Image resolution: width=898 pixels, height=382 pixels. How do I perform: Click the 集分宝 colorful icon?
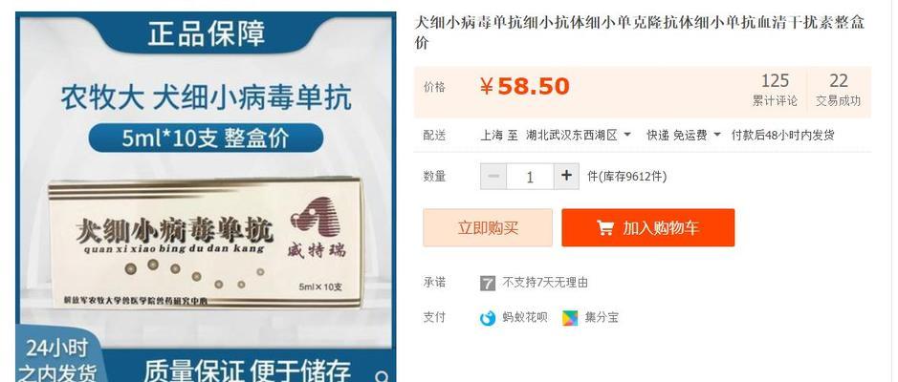click(570, 318)
